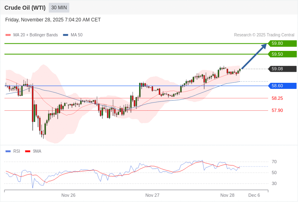Open the Research Trading Central copyright link
The image size is (298, 202).
click(264, 35)
